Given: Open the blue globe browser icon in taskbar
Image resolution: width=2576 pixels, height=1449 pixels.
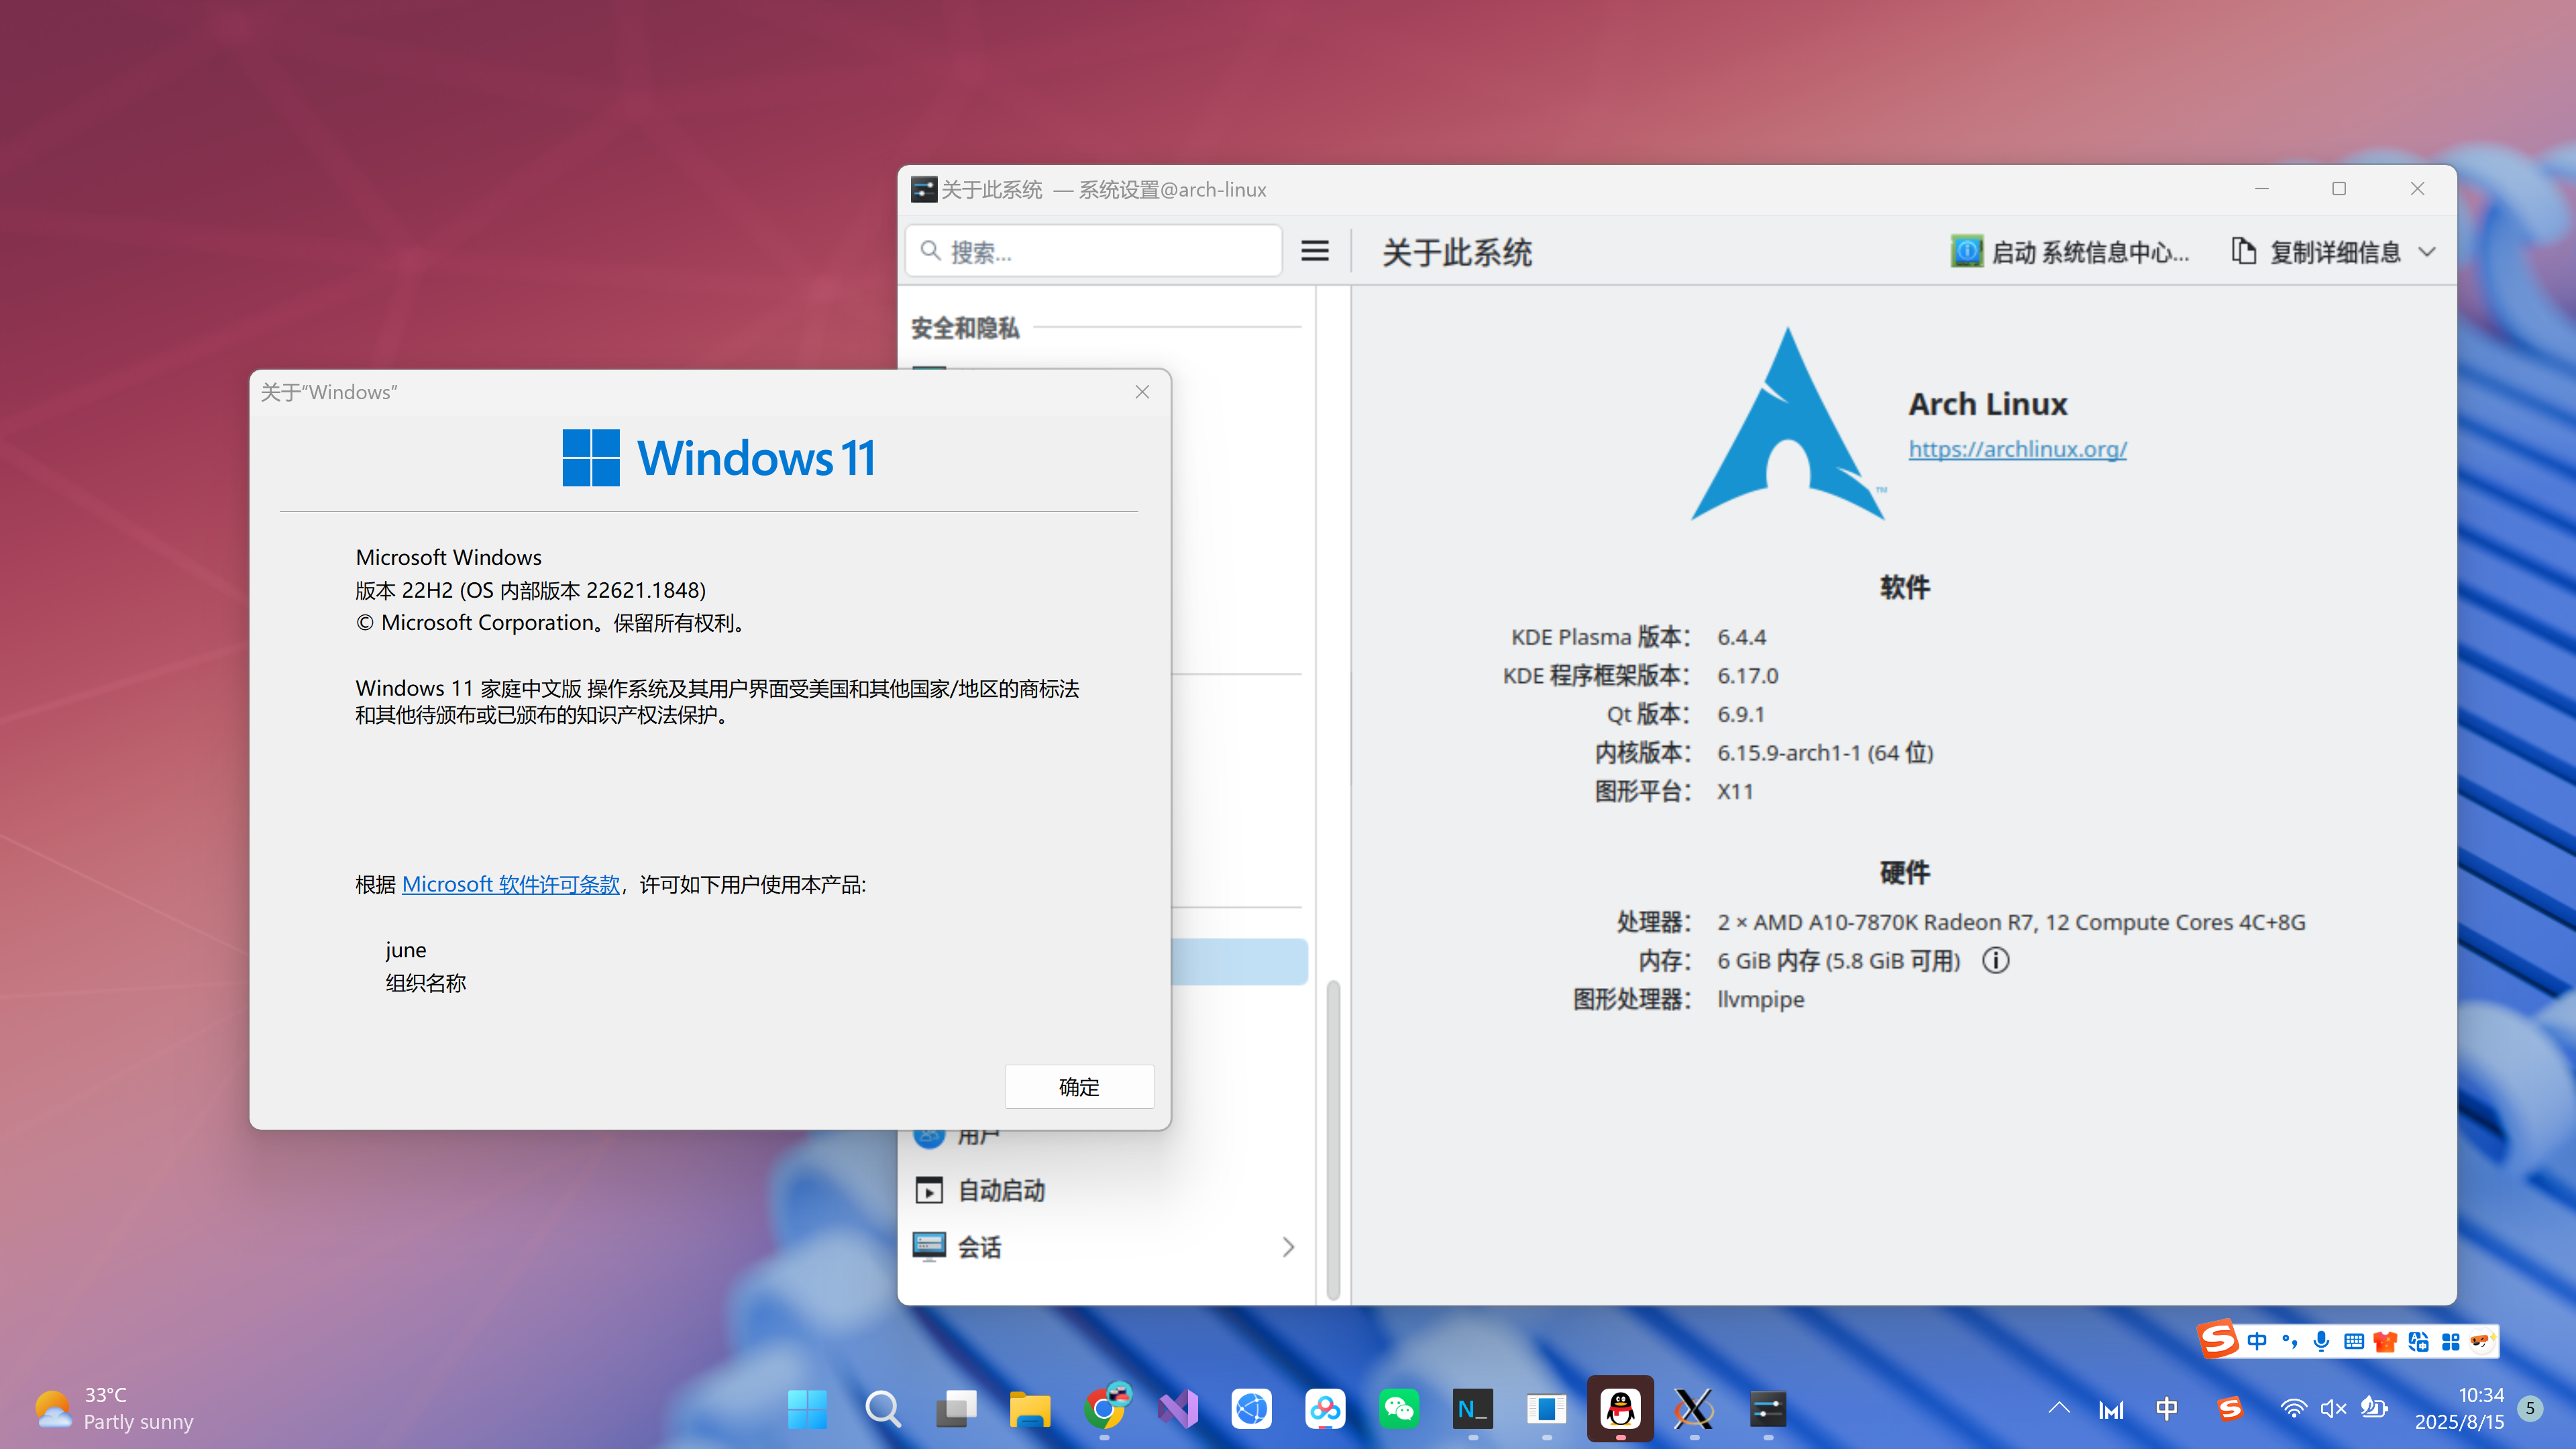Looking at the screenshot, I should pyautogui.click(x=1251, y=1409).
